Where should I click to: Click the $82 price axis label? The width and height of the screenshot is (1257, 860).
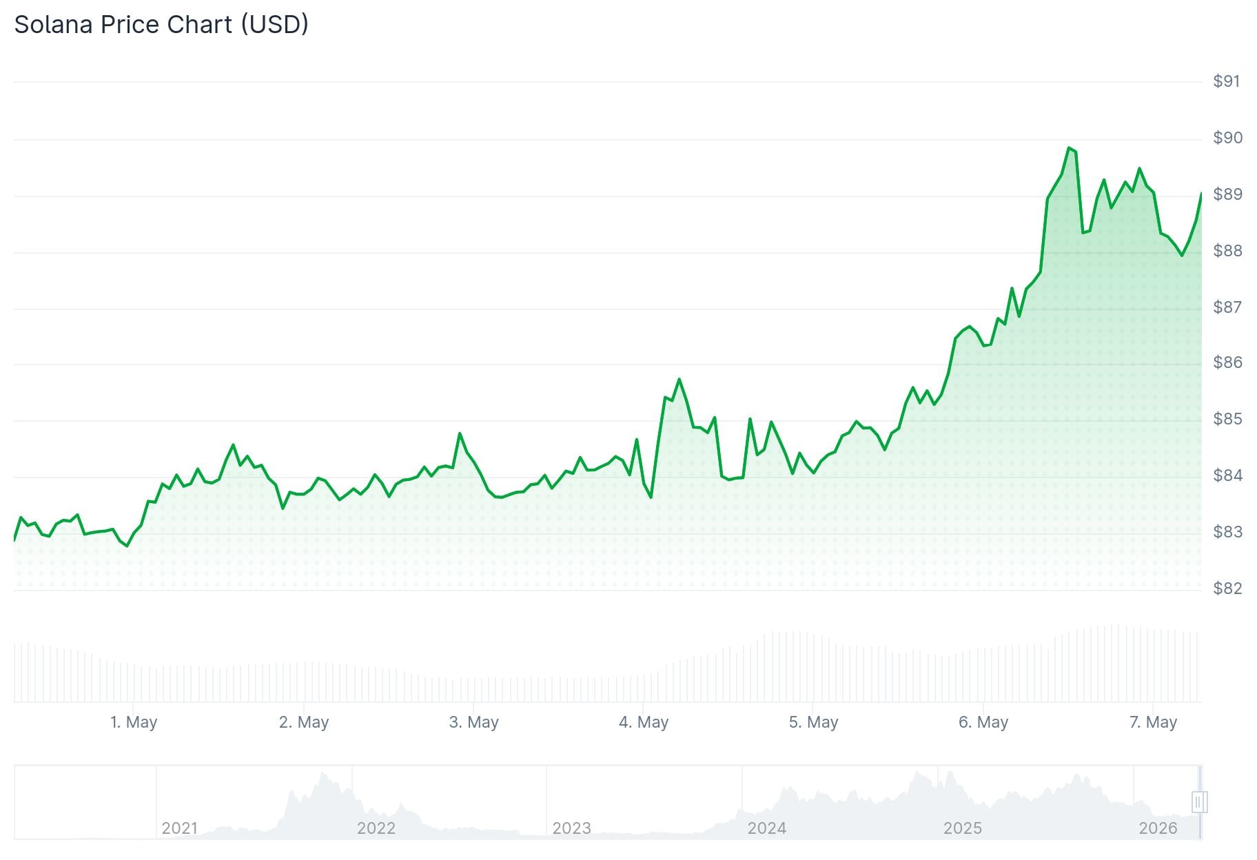click(1227, 588)
